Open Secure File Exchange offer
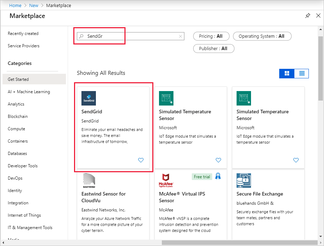The width and height of the screenshot is (324, 246). (x=260, y=194)
